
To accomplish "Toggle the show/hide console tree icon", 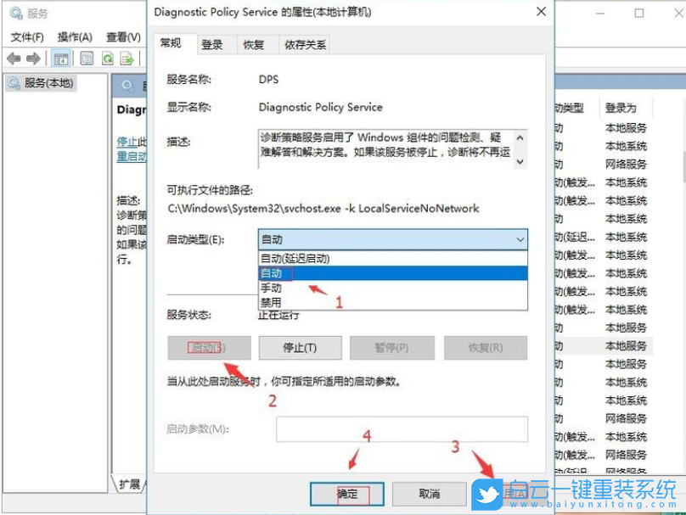I will (60, 58).
